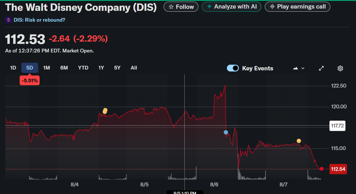Click the company title The Walt Disney Company (DIS)

click(x=81, y=7)
